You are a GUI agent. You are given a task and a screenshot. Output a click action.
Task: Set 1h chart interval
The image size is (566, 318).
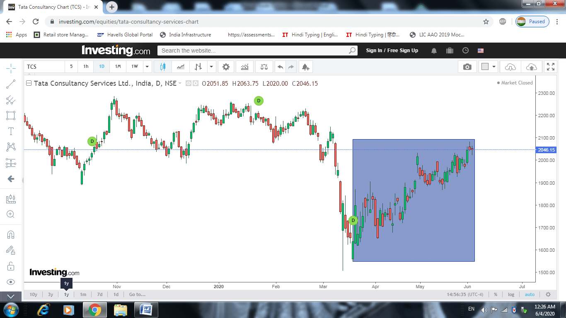click(86, 67)
